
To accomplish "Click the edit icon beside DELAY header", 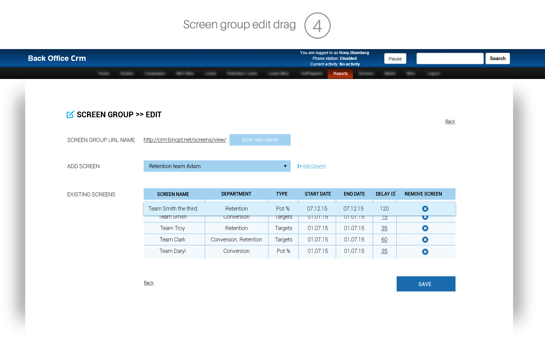I will pyautogui.click(x=394, y=194).
